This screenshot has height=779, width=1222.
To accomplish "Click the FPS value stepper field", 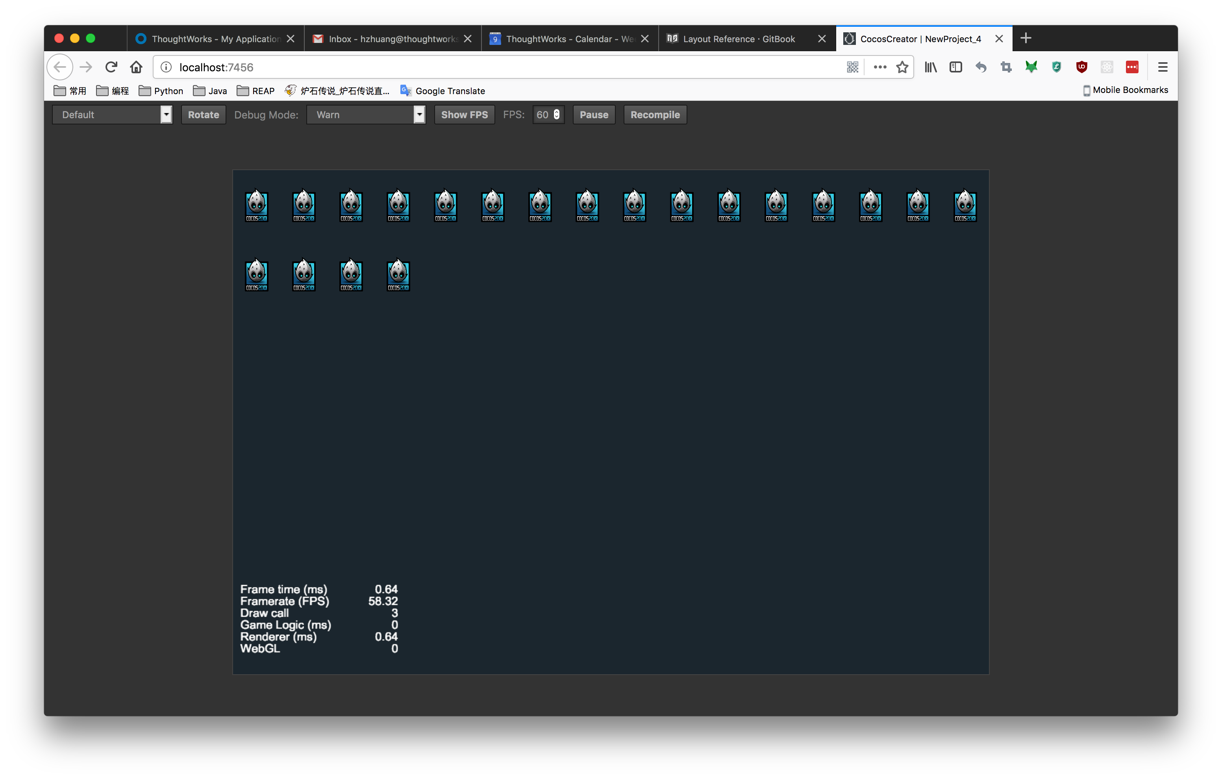I will 548,115.
